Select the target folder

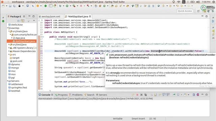15,58
